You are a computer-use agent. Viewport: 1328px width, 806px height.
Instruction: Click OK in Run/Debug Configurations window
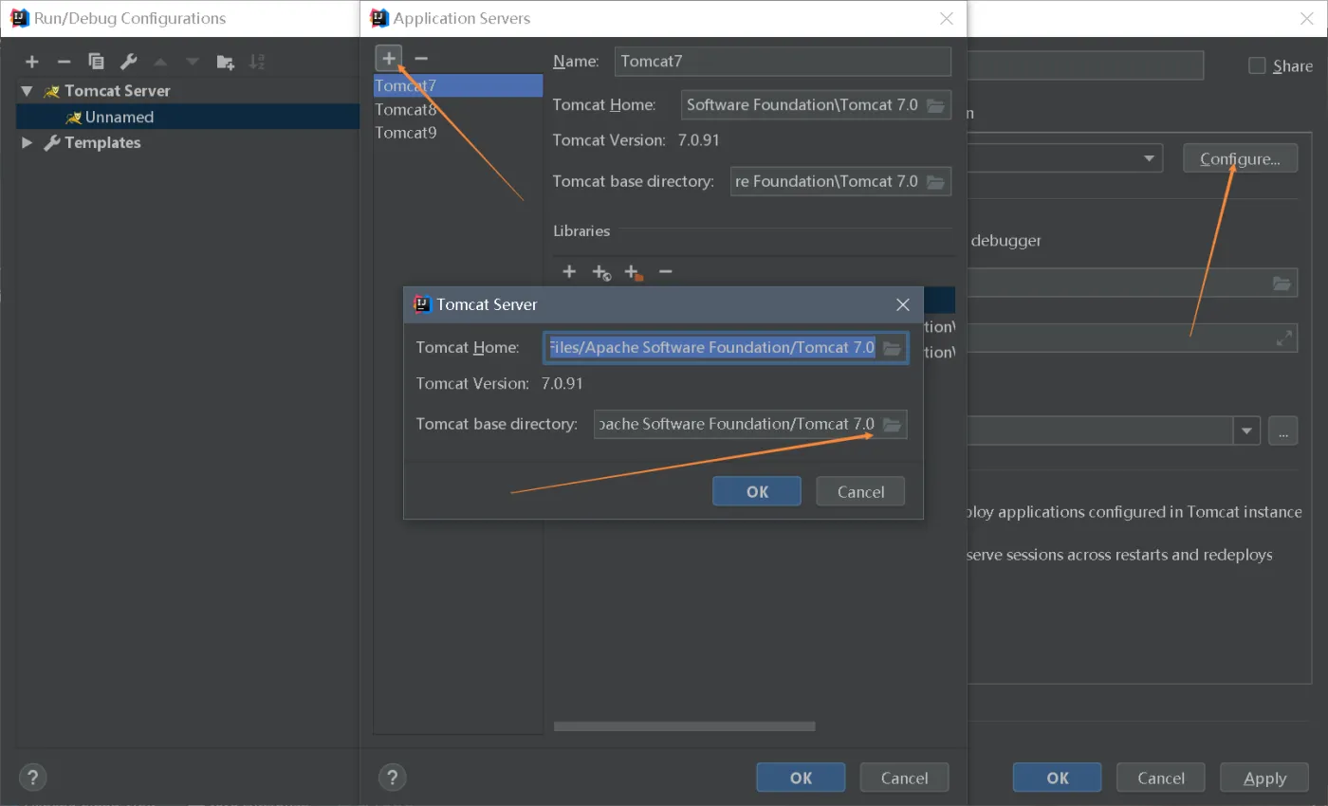point(1058,778)
